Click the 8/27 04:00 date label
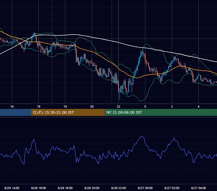Image resolution: width=217 pixels, height=191 pixels. tap(198, 188)
